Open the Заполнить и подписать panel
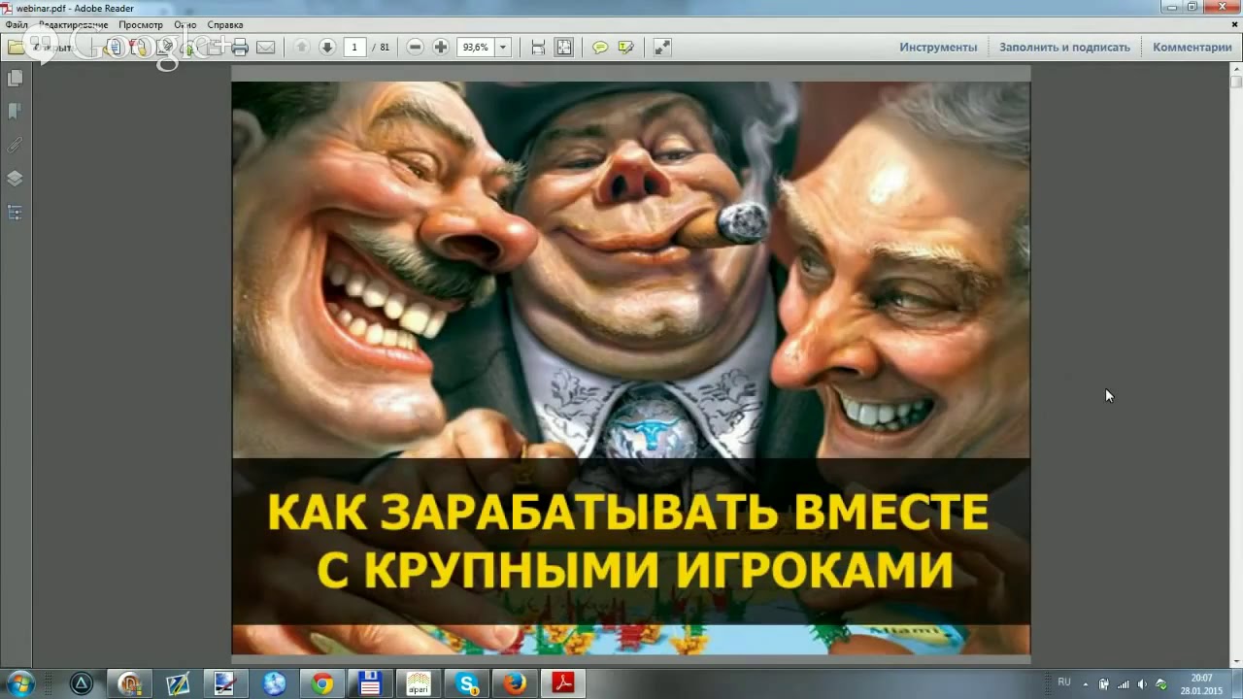 [x=1065, y=47]
